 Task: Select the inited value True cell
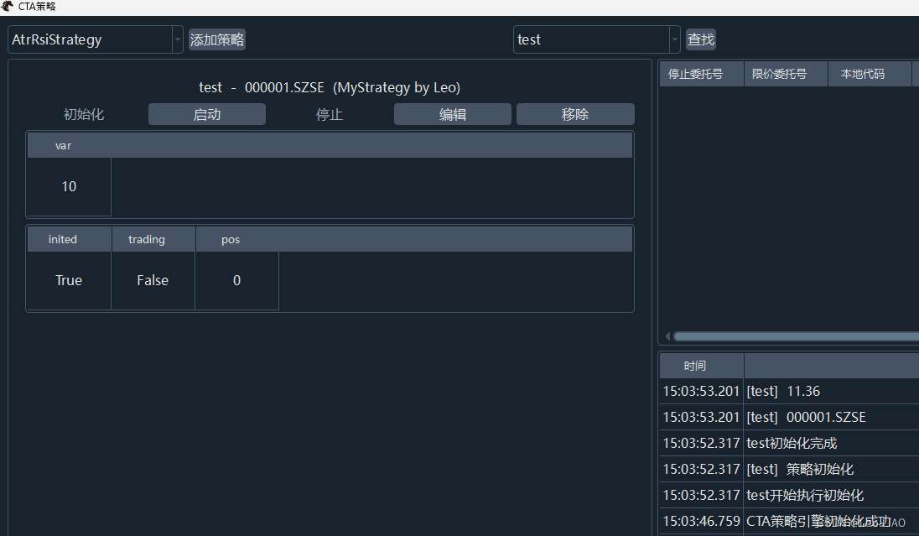pos(69,280)
